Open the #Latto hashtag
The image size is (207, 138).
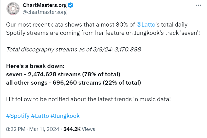pos(40,116)
